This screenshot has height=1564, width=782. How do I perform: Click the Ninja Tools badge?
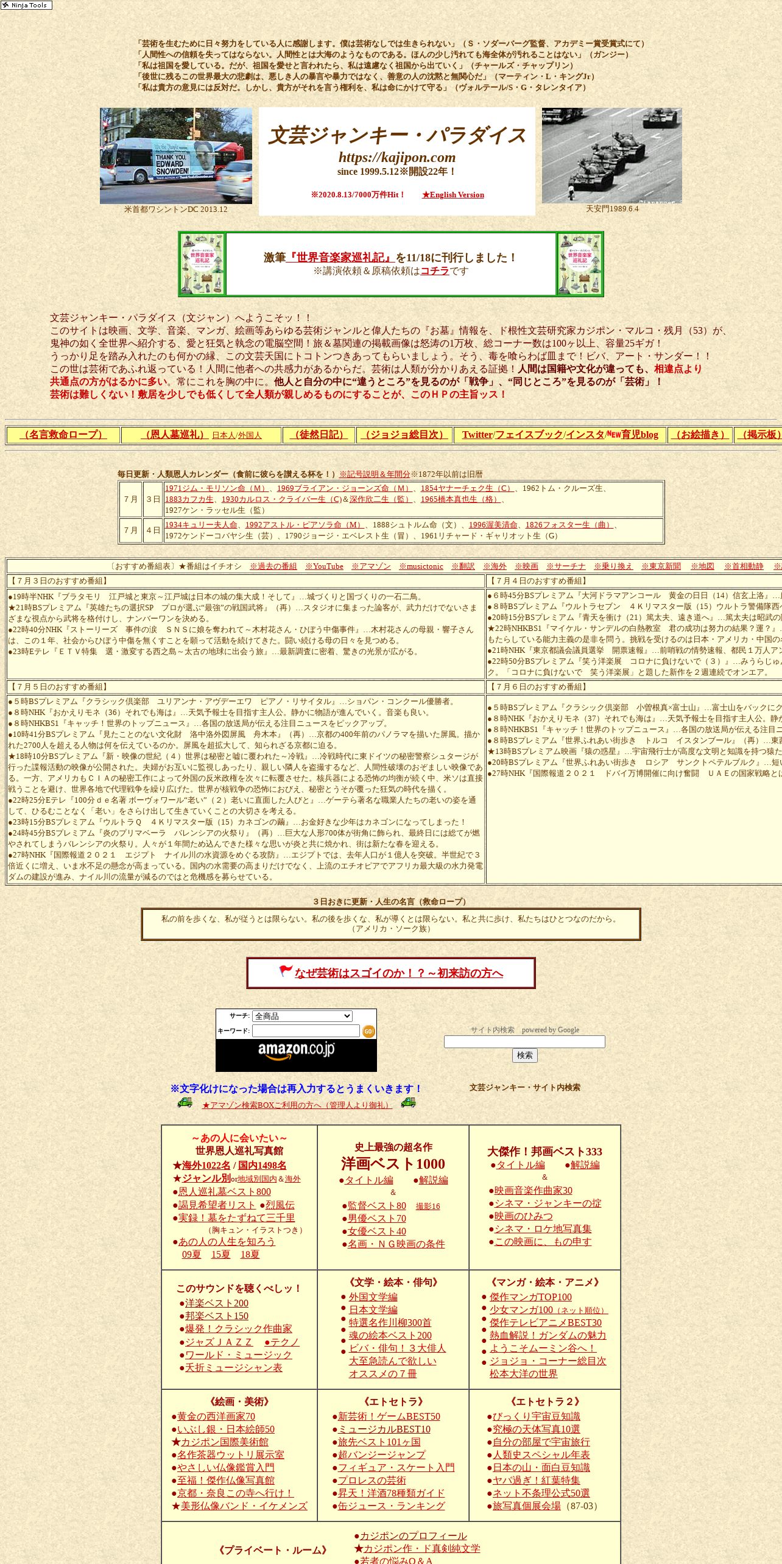pyautogui.click(x=26, y=5)
